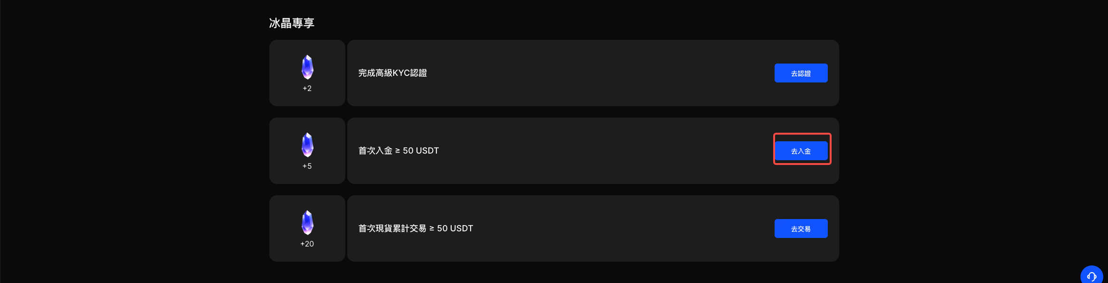The width and height of the screenshot is (1108, 283).
Task: Click the 冰晶專享 section heading
Action: (x=292, y=23)
